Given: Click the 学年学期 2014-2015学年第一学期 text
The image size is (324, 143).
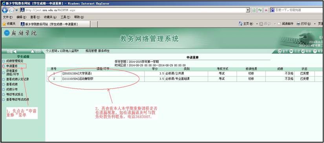Looking at the screenshot, I should pos(137,62).
